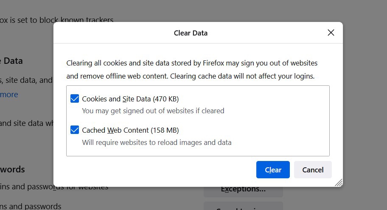This screenshot has height=210, width=387.
Task: Uncheck the Cached Web Content checkbox
Action: coord(75,130)
